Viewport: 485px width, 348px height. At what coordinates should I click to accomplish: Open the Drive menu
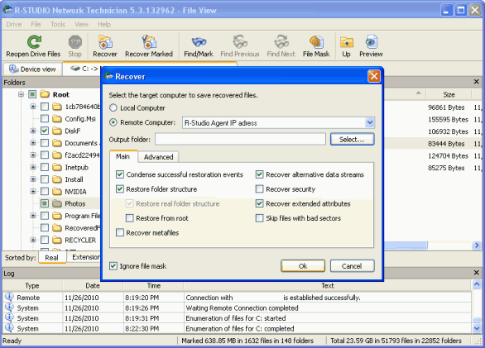pos(14,24)
